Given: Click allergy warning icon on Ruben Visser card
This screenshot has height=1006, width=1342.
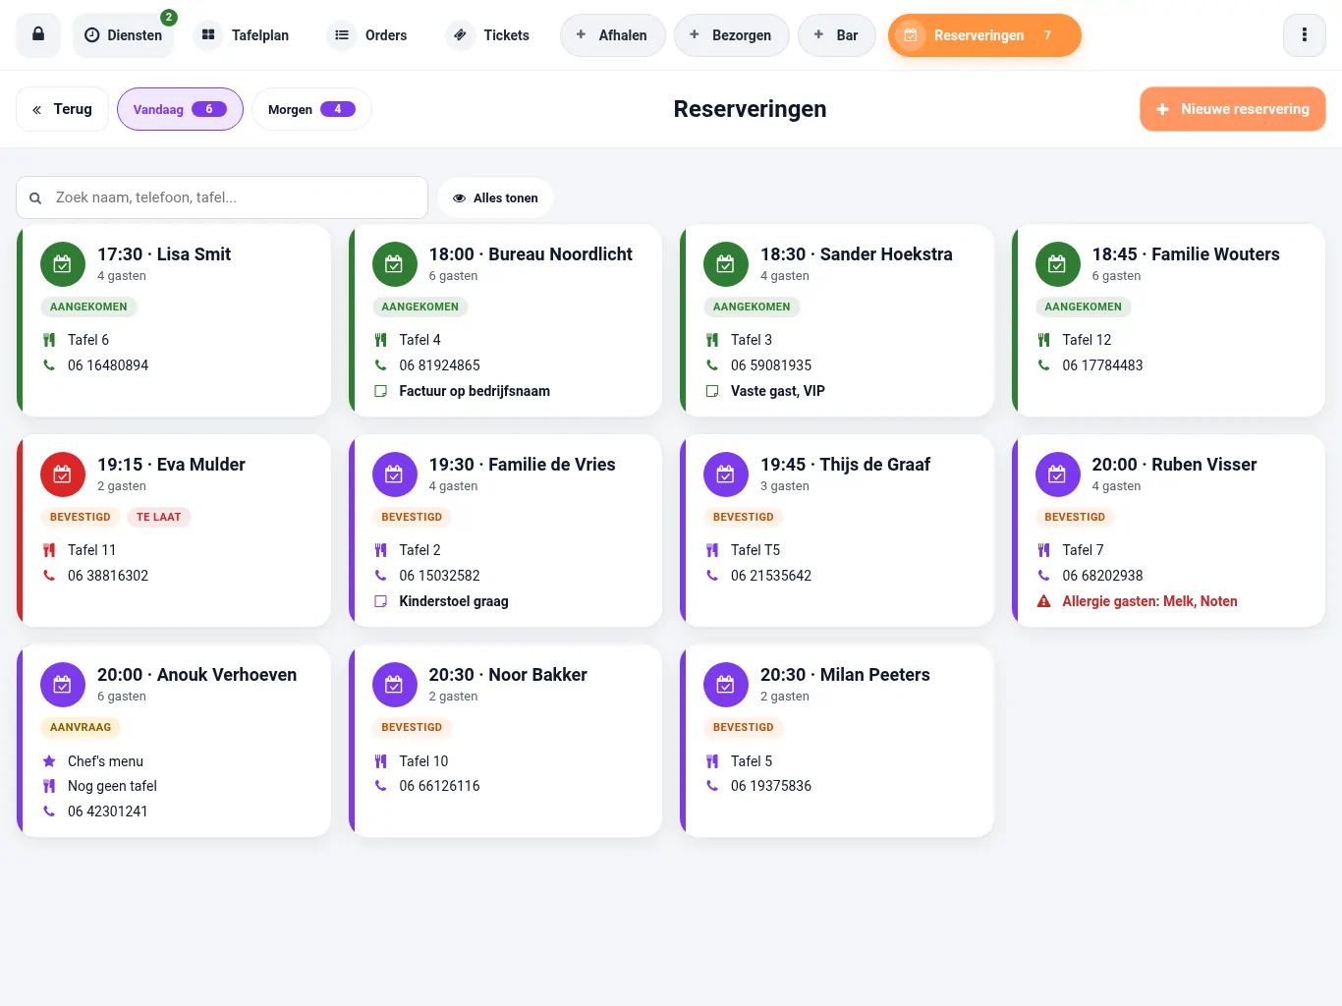Looking at the screenshot, I should 1044,601.
